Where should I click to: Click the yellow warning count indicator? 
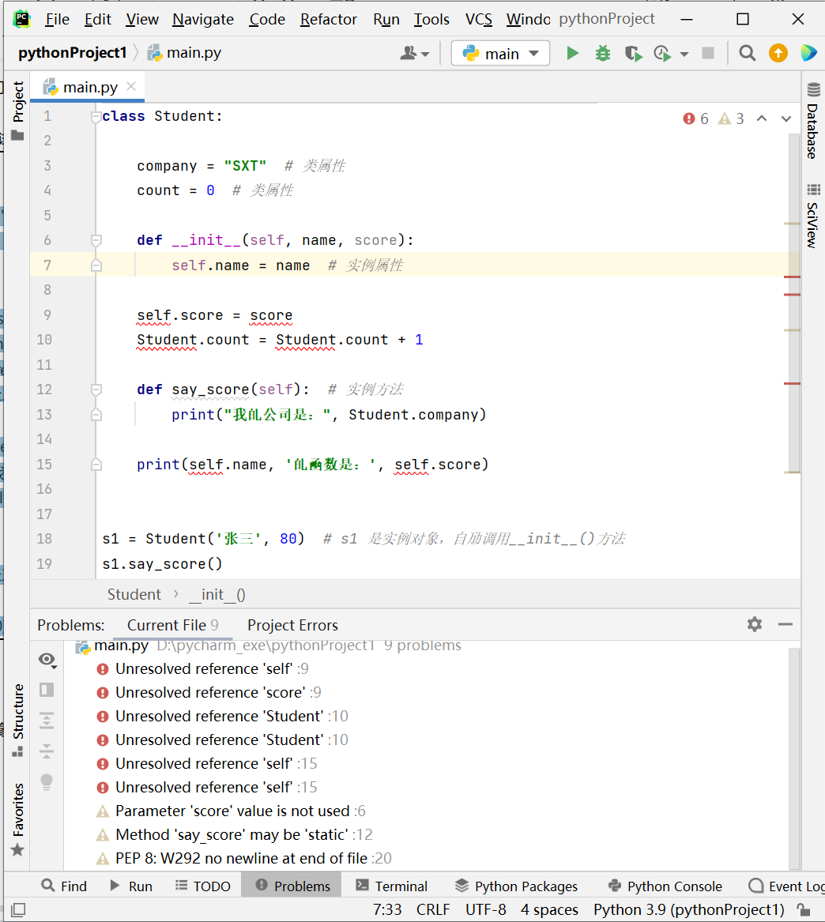tap(731, 119)
